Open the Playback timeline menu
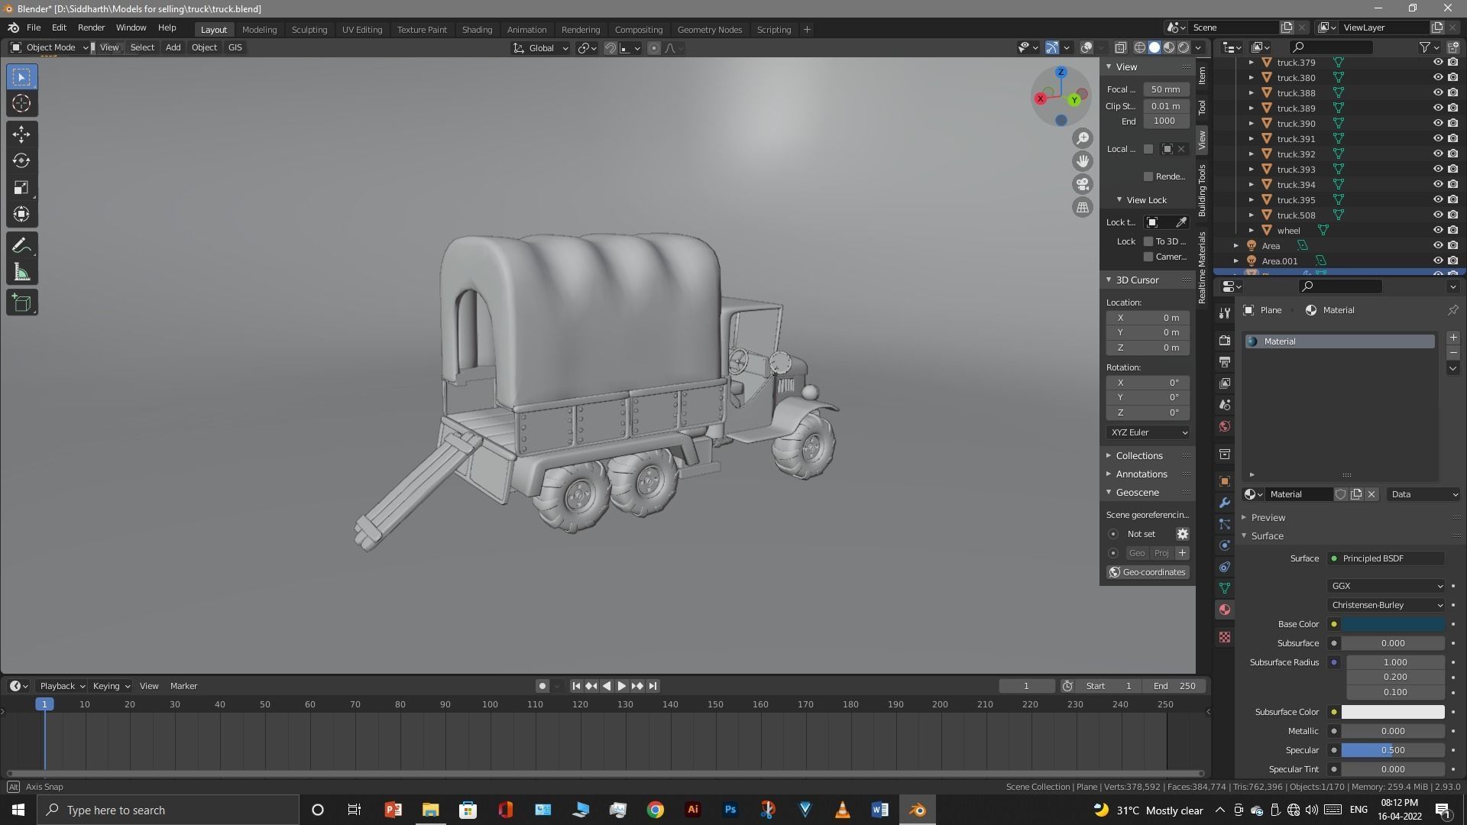1467x825 pixels. pos(61,686)
